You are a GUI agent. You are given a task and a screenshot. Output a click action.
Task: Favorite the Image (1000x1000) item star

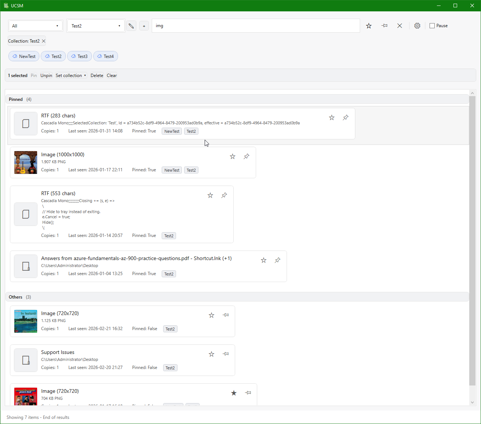pyautogui.click(x=233, y=157)
